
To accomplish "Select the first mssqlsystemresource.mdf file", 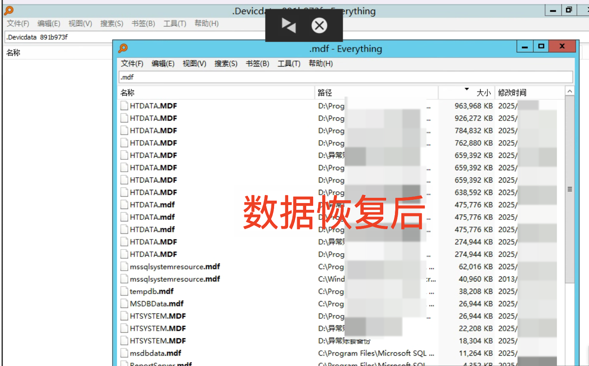I will [x=175, y=267].
